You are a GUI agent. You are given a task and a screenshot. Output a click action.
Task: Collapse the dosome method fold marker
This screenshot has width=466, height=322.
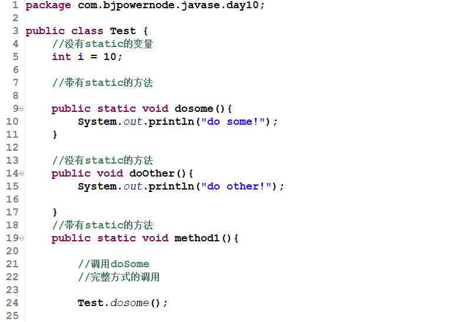(x=21, y=109)
